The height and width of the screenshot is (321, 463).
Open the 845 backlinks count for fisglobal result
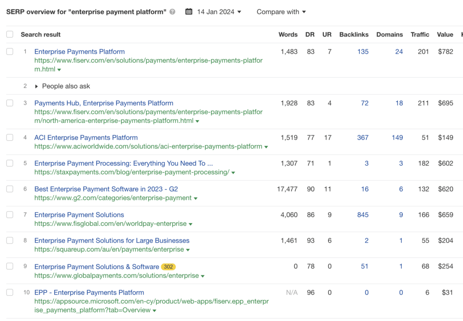363,215
